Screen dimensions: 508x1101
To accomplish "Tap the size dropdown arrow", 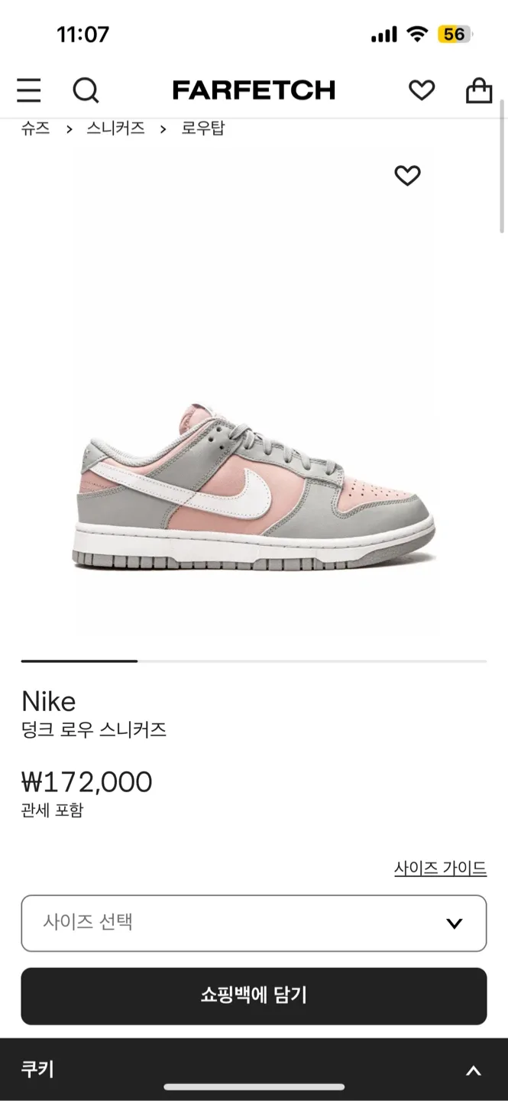I will 455,924.
